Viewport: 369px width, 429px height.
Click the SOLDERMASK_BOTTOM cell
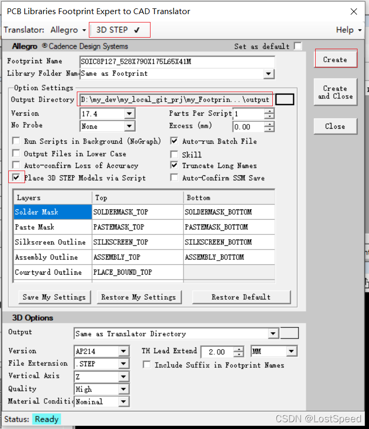229,212
